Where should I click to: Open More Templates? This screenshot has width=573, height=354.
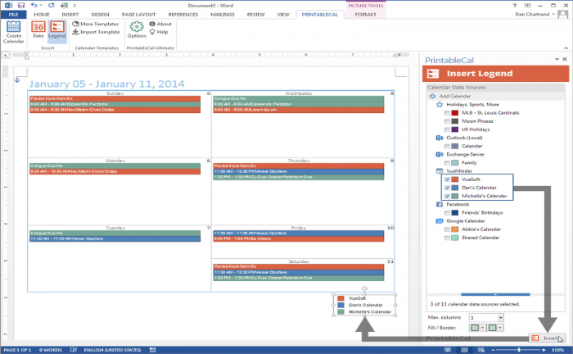click(x=96, y=24)
